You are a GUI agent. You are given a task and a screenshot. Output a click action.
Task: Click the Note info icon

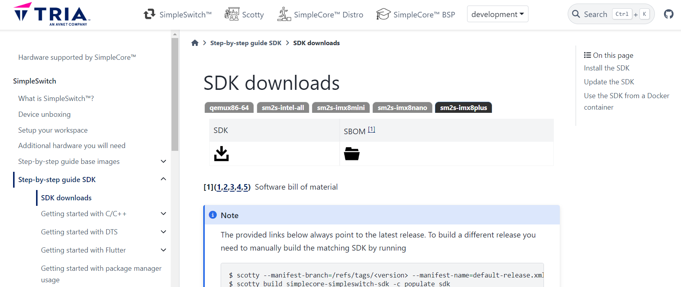213,215
